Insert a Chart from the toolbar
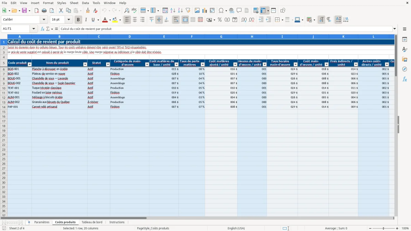This screenshot has height=231, width=411. tap(205, 11)
